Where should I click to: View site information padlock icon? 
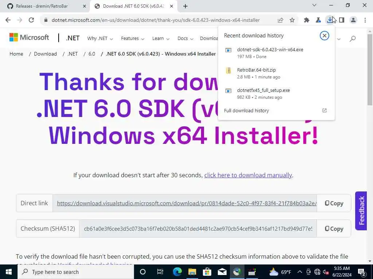[x=46, y=20]
